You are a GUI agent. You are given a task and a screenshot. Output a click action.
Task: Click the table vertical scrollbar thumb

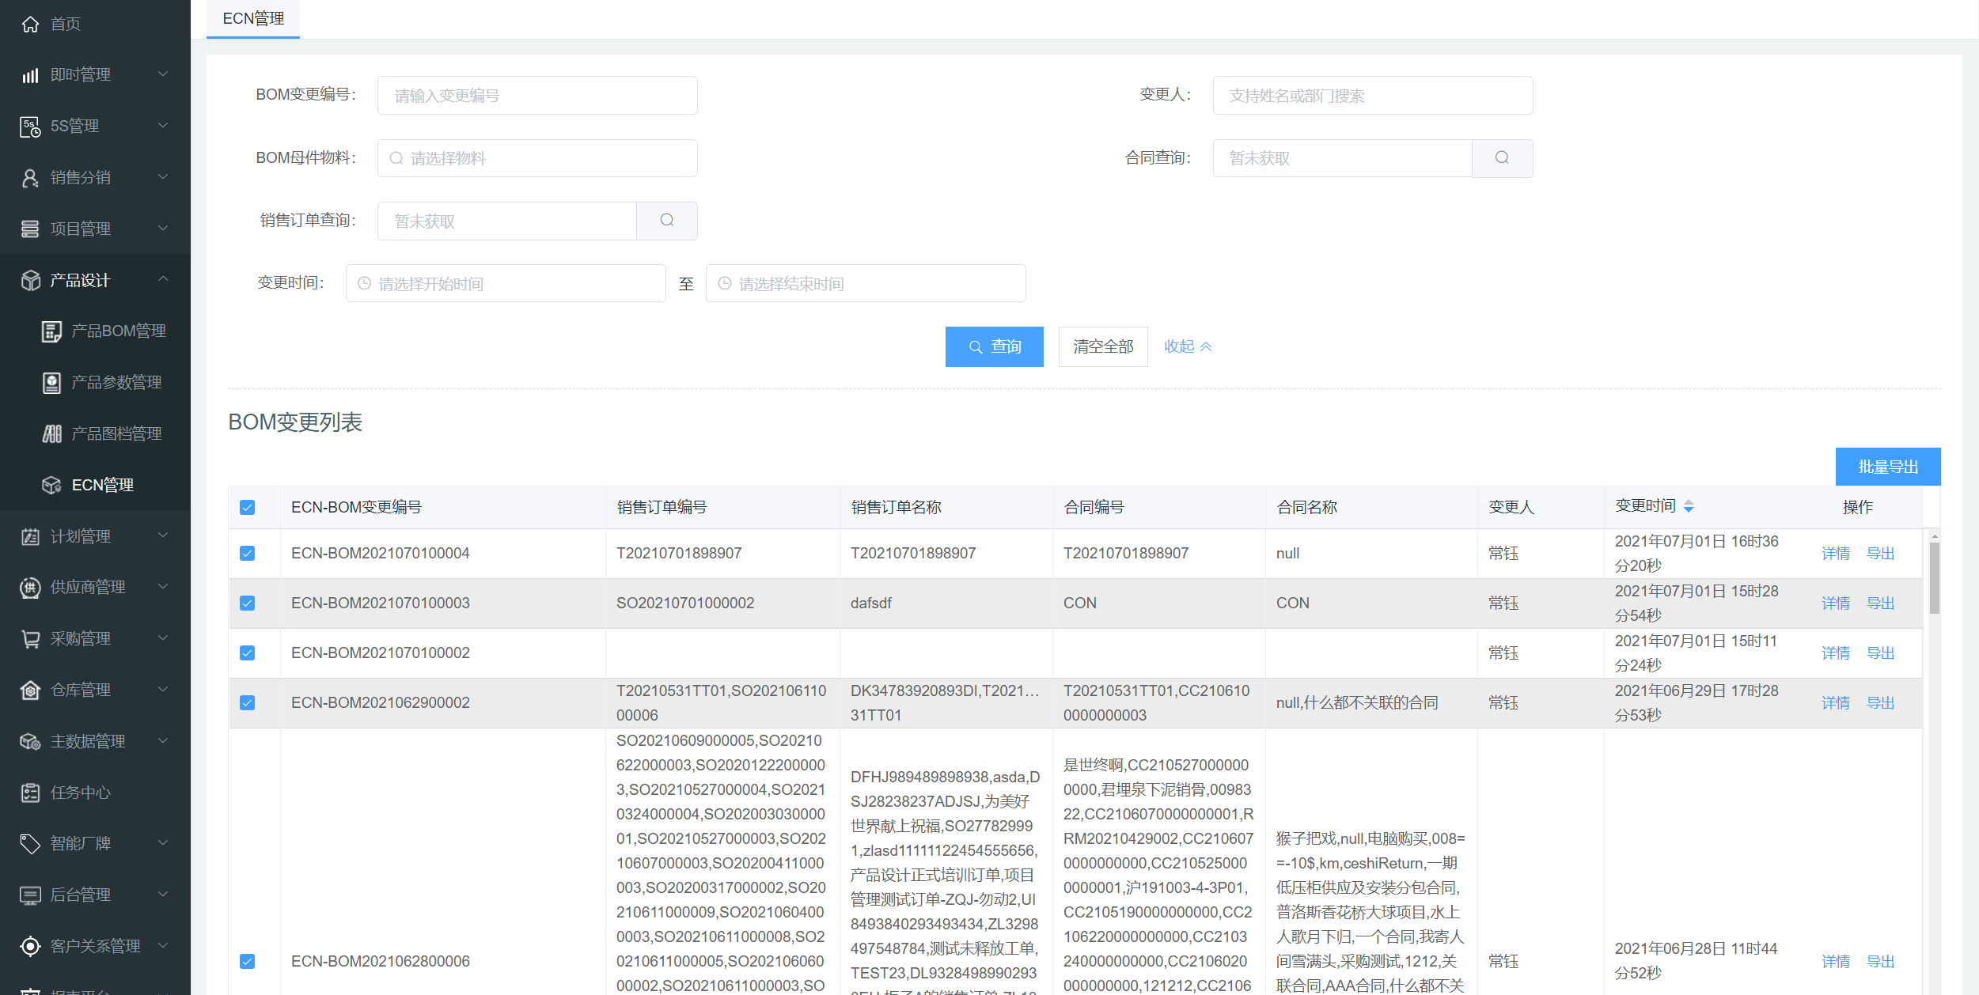coord(1934,577)
